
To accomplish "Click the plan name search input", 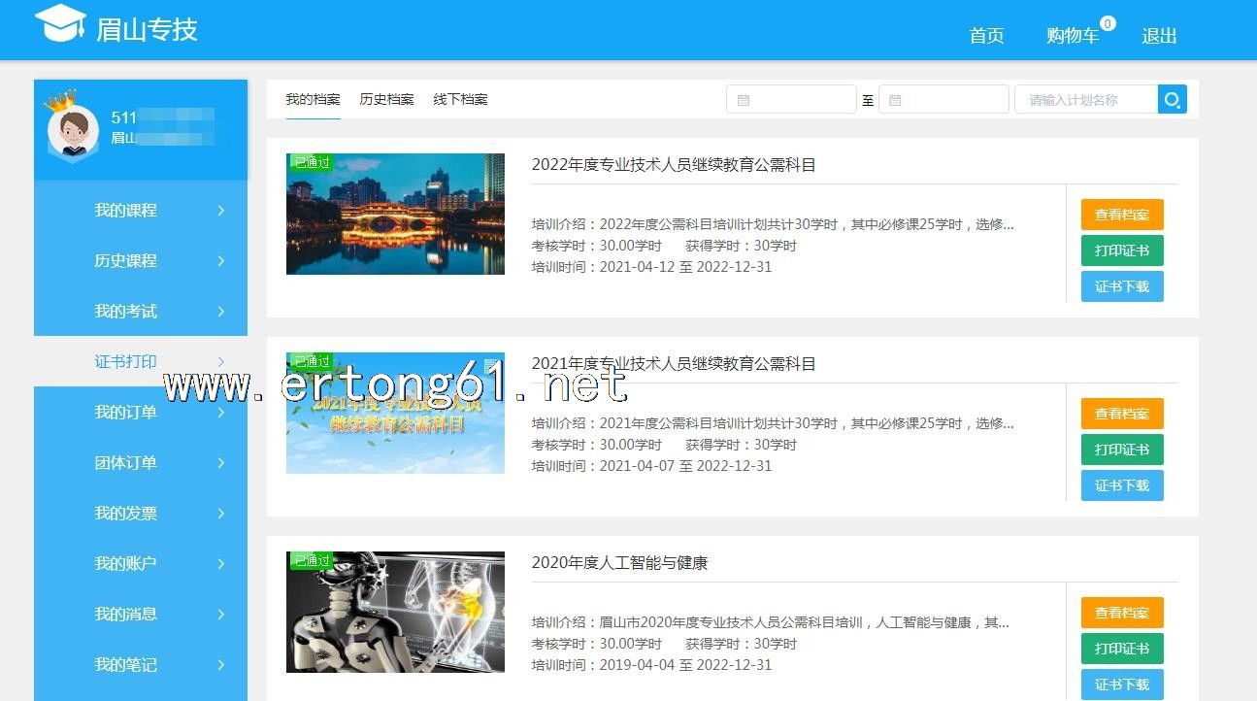I will (x=1085, y=100).
